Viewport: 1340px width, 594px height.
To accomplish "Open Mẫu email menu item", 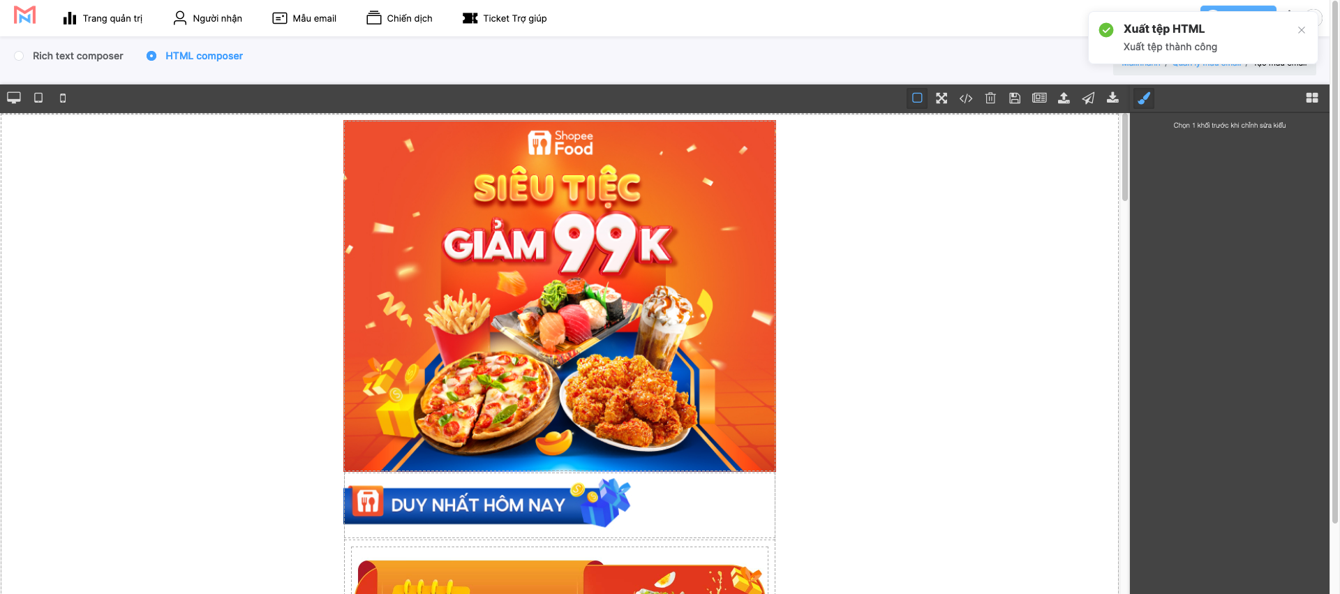I will [x=304, y=18].
